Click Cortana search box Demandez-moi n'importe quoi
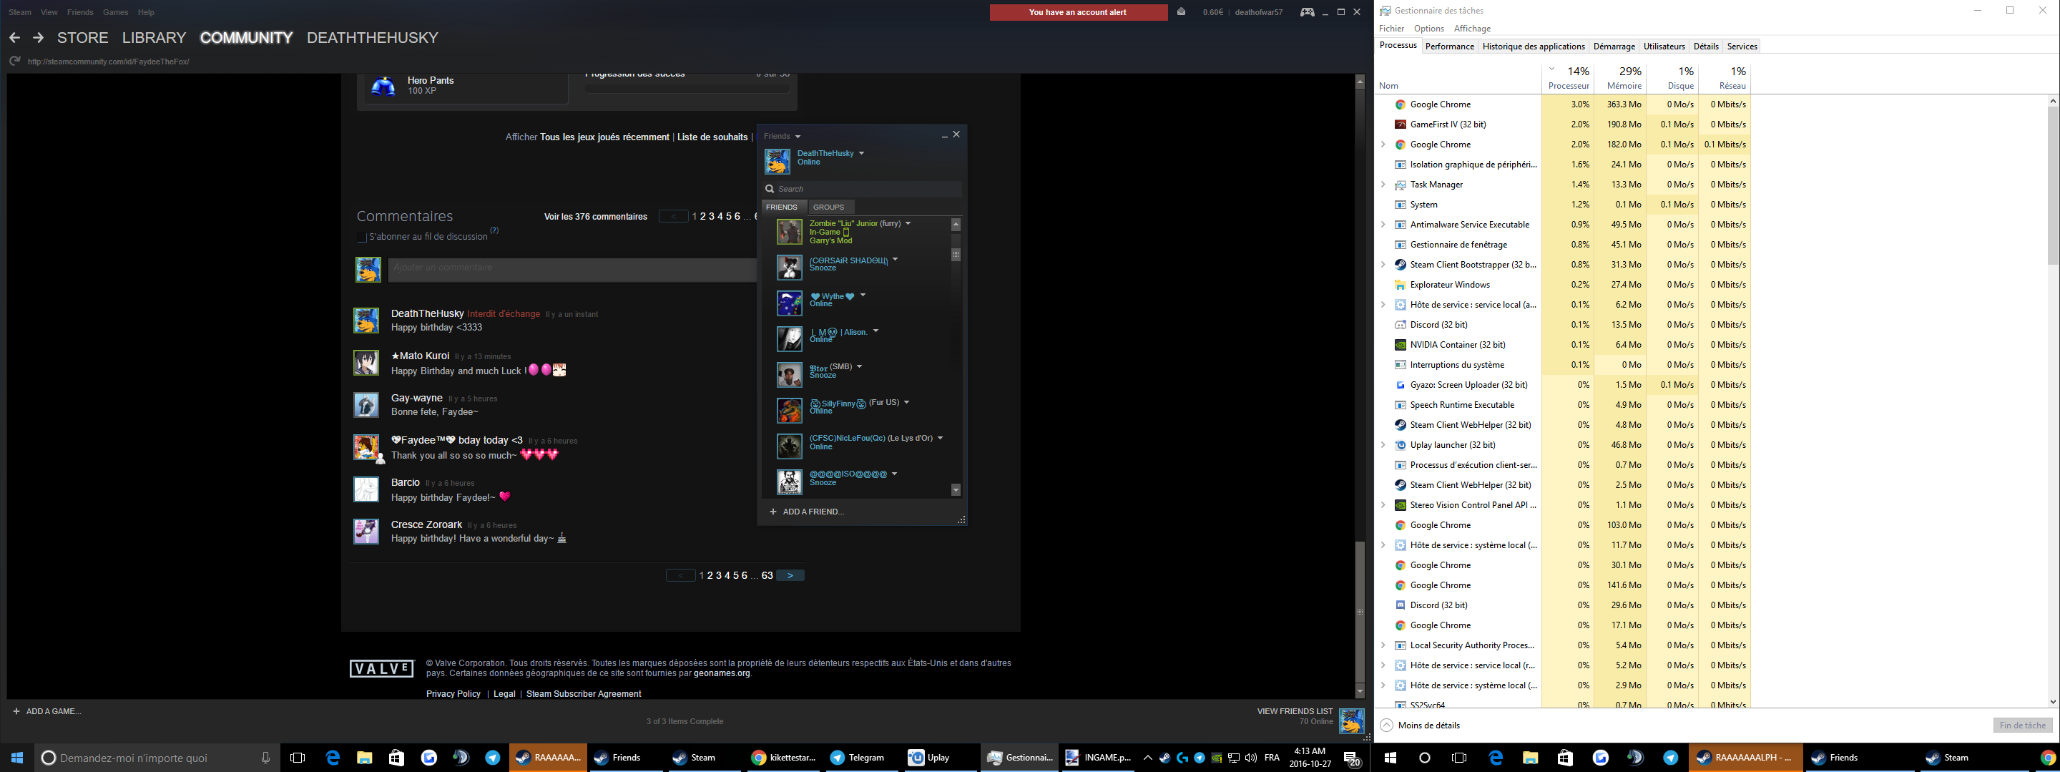 (x=157, y=758)
